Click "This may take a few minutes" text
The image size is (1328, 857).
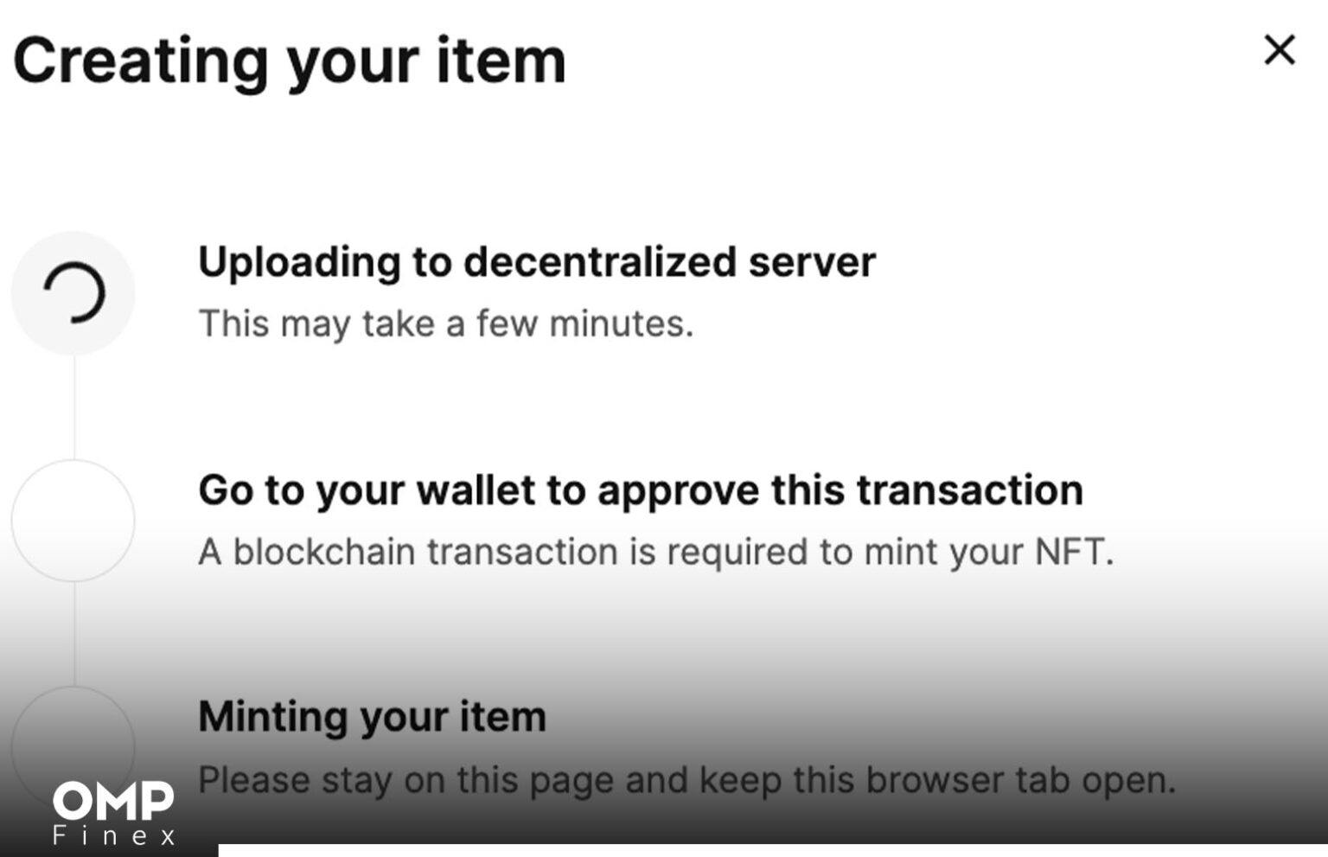[x=445, y=324]
